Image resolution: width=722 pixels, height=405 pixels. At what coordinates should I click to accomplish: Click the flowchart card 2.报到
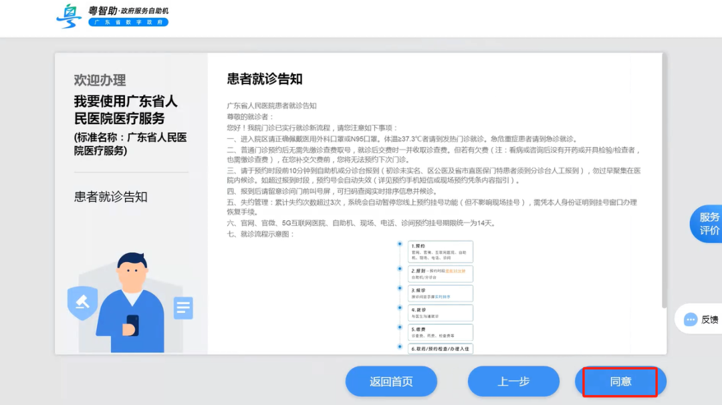pyautogui.click(x=441, y=273)
